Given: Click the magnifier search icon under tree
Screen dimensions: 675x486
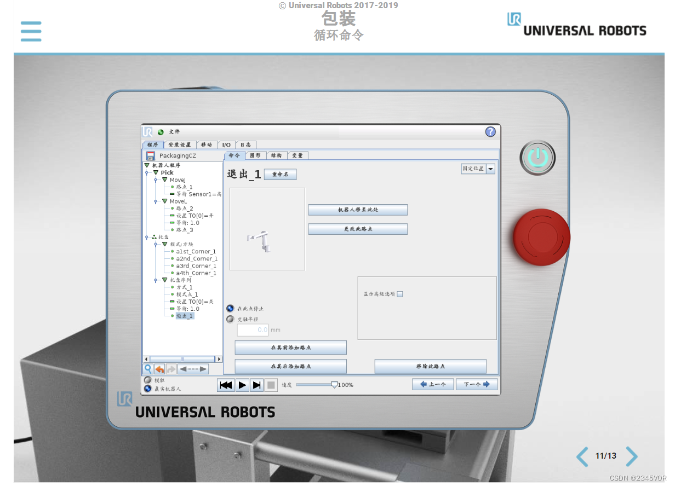Looking at the screenshot, I should point(148,369).
